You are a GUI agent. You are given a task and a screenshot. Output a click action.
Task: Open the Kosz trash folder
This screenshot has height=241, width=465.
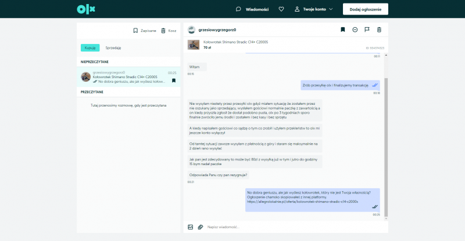tap(169, 30)
